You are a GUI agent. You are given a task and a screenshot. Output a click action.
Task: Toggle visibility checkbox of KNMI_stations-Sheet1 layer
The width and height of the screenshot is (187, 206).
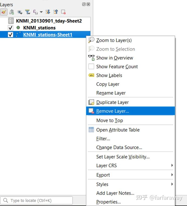click(x=11, y=35)
